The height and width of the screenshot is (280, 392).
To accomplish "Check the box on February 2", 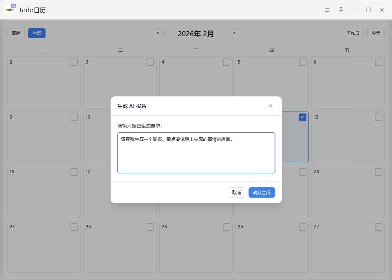I will [74, 62].
